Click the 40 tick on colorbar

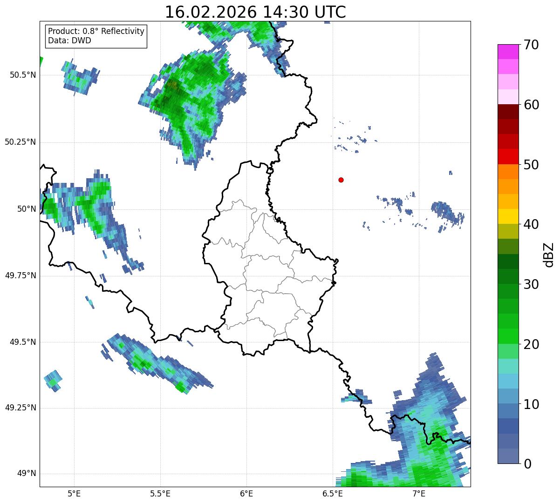coord(531,224)
